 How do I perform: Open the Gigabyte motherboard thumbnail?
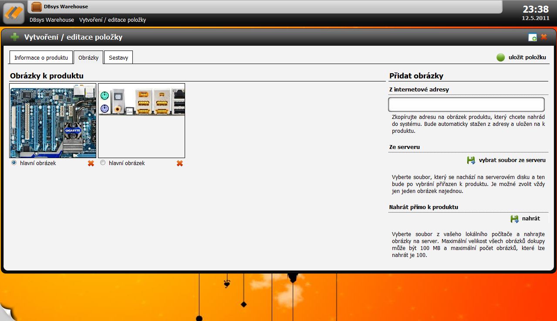[53, 121]
